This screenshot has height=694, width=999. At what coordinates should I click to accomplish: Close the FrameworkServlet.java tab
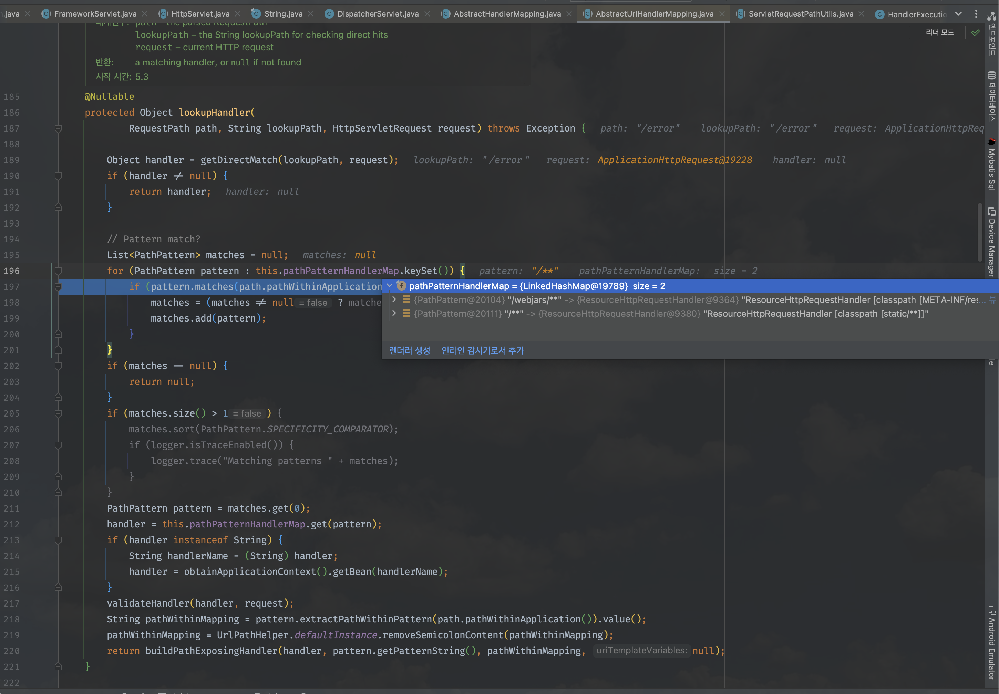[x=144, y=14]
